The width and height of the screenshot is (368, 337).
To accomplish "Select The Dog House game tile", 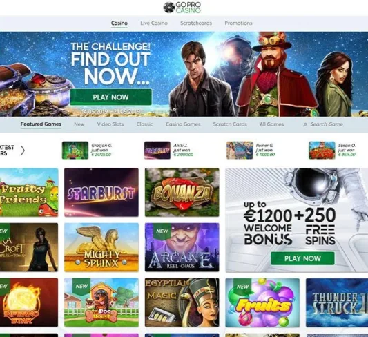I will [x=101, y=302].
